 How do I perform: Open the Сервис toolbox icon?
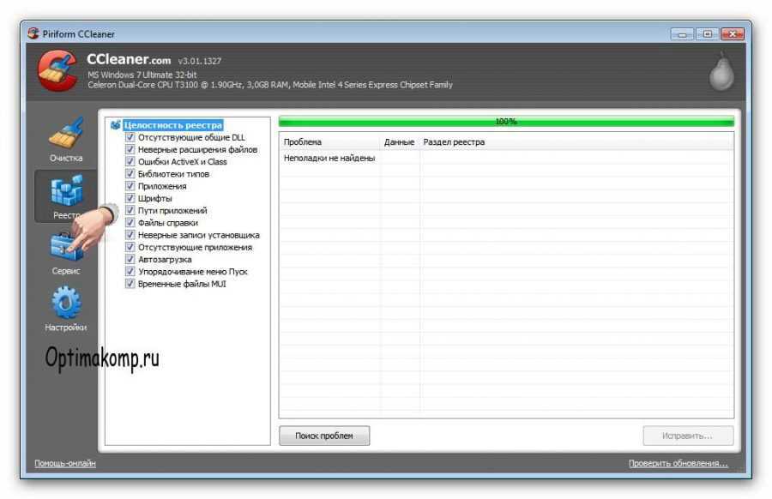tap(66, 246)
